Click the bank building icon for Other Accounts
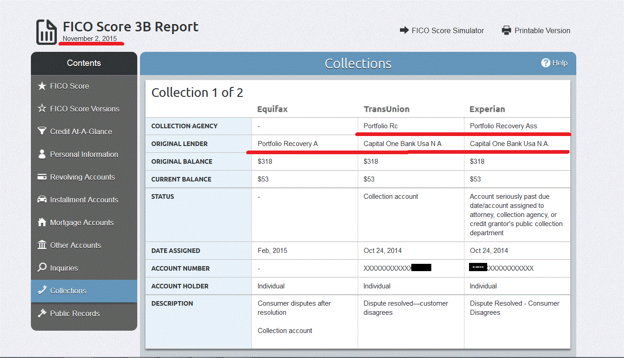 click(x=42, y=245)
